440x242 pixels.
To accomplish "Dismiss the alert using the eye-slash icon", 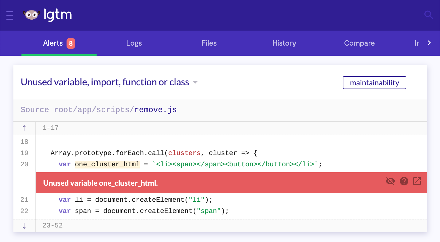I will (390, 181).
